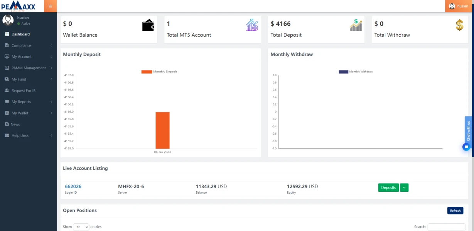Image resolution: width=474 pixels, height=231 pixels.
Task: Click the Help Desk icon in sidebar
Action: 7,136
